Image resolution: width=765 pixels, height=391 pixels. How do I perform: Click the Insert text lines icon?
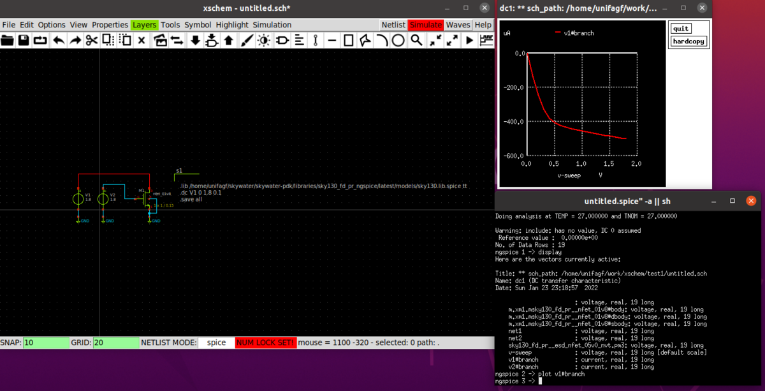(298, 40)
